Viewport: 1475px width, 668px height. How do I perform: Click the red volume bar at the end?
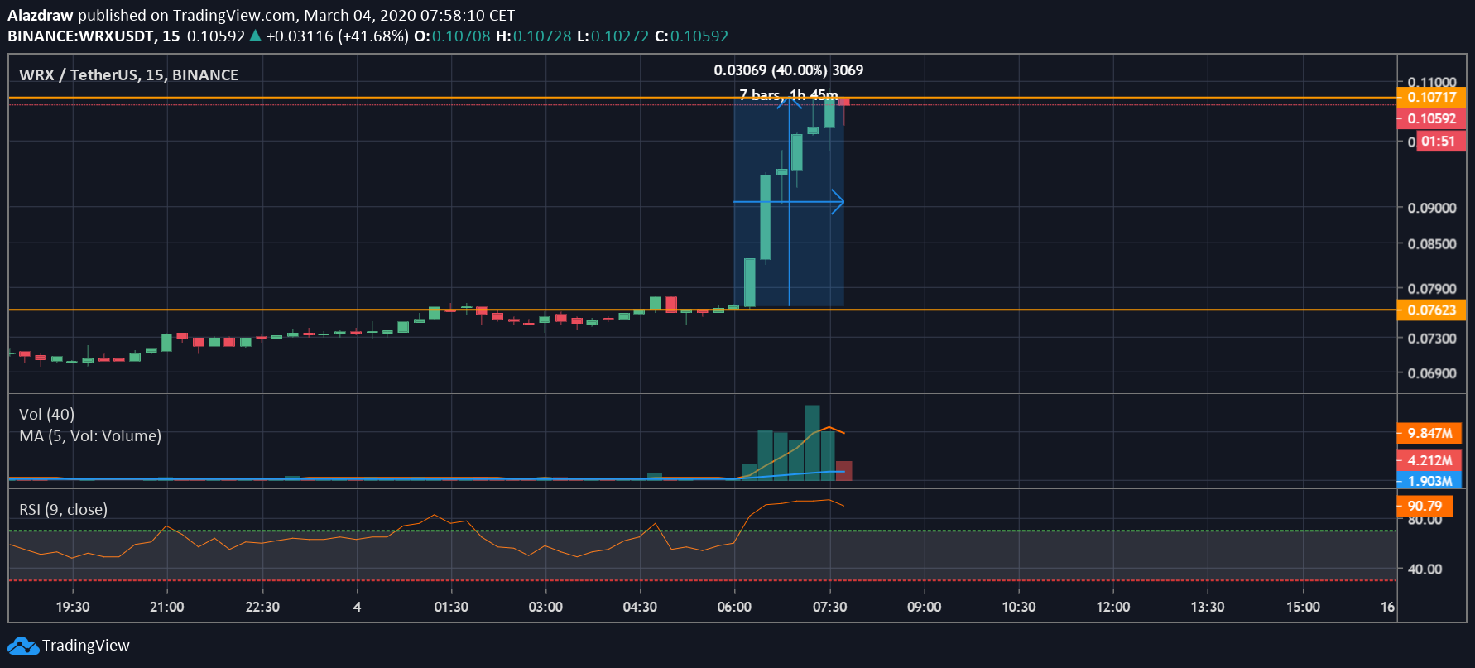843,470
